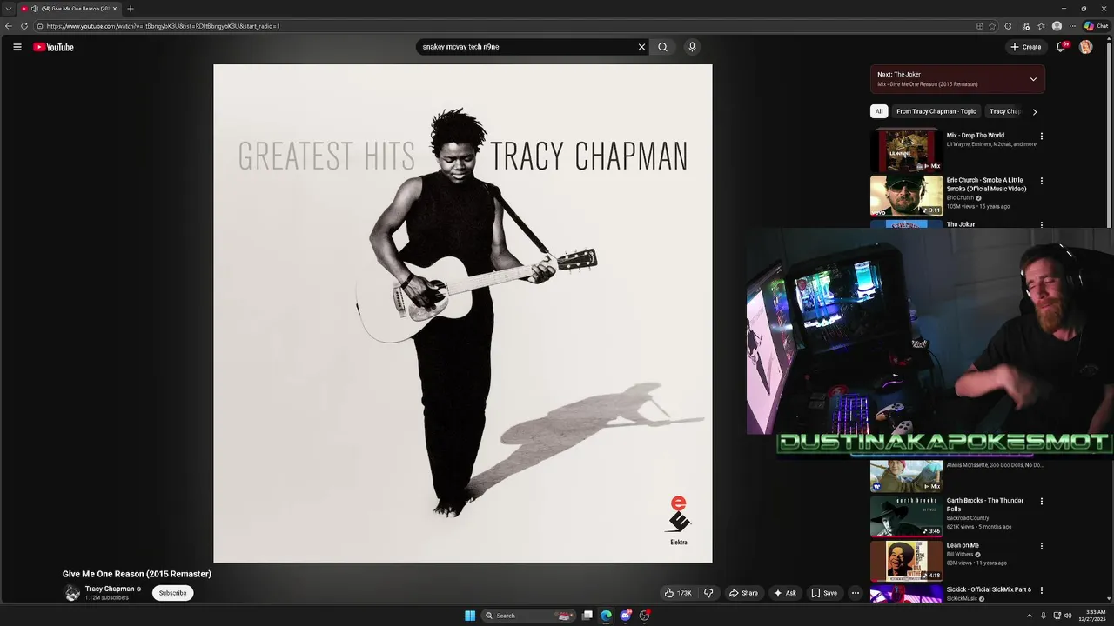This screenshot has width=1114, height=626.
Task: Open the Tracy Chapman channel avatar
Action: [72, 593]
